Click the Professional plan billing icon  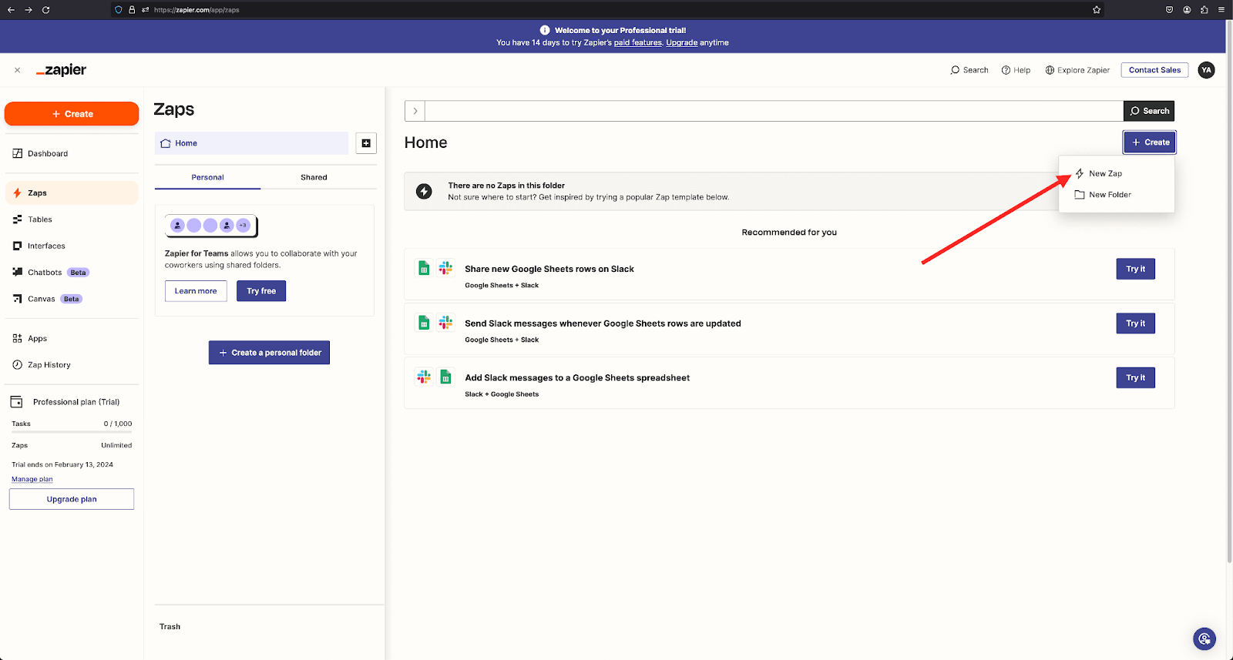[x=16, y=402]
